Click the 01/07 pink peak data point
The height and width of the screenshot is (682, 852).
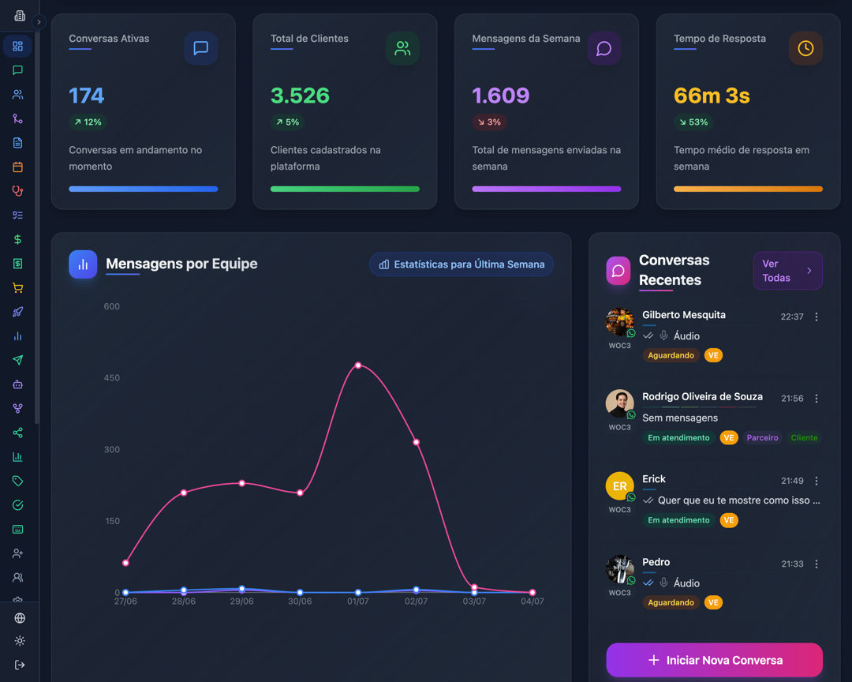pos(358,365)
